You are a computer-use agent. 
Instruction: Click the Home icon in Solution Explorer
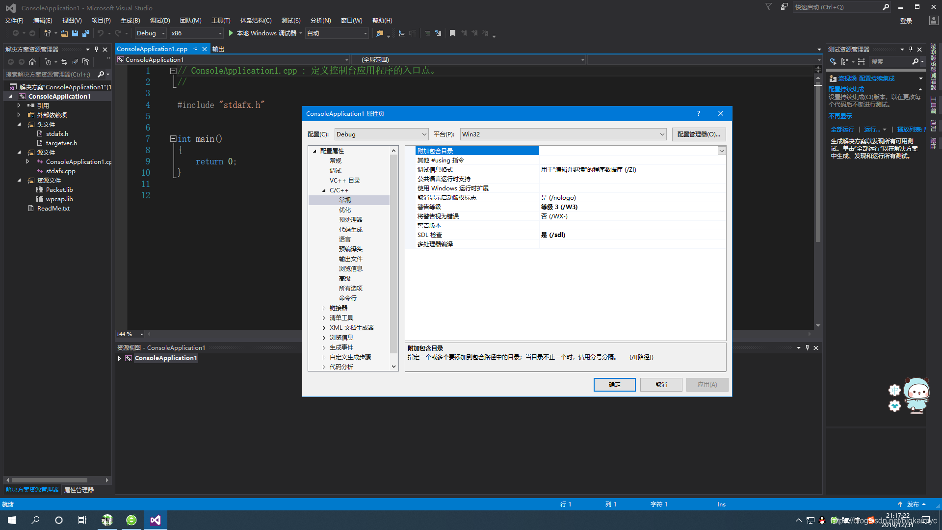(32, 62)
